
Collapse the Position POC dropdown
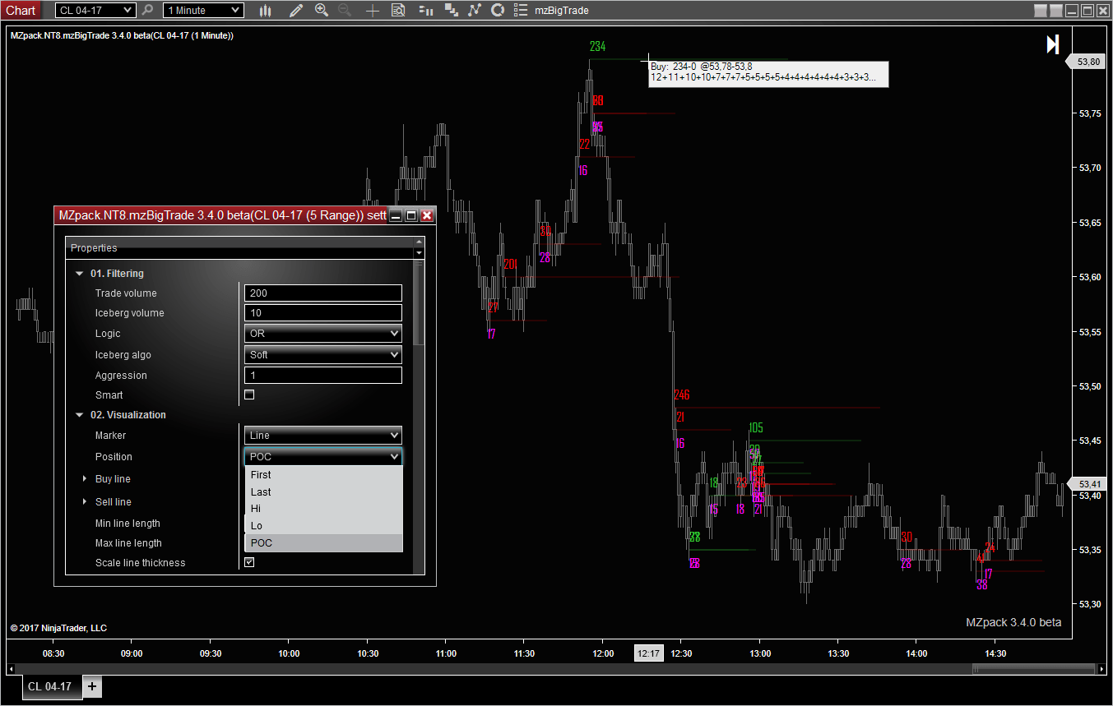click(x=323, y=457)
